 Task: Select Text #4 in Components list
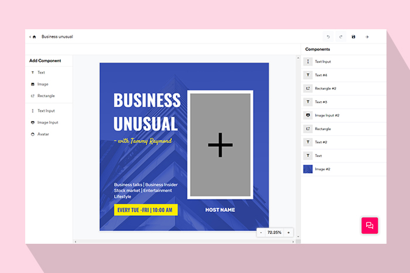[344, 75]
